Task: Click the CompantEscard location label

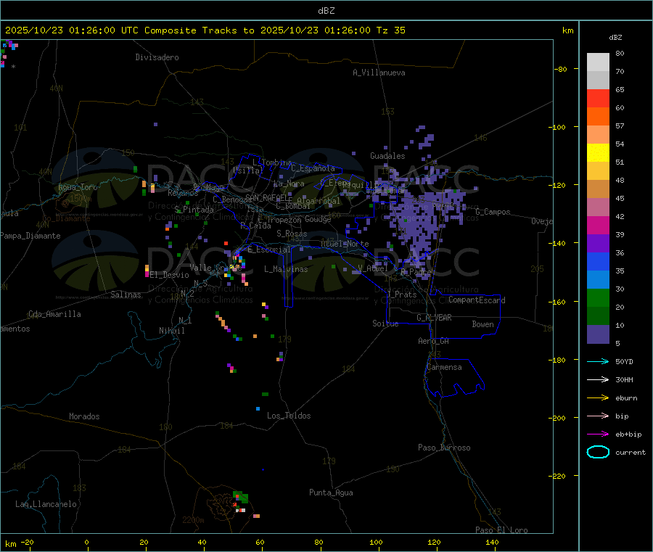Action: 477,300
